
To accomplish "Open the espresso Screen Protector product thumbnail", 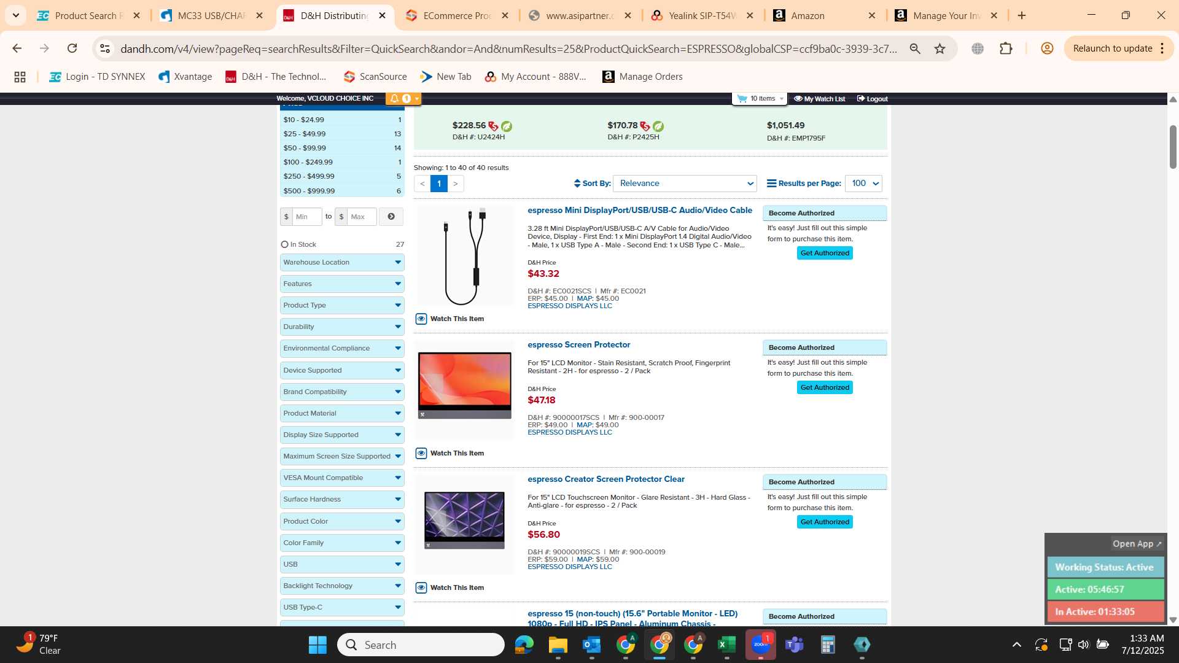I will tap(465, 385).
